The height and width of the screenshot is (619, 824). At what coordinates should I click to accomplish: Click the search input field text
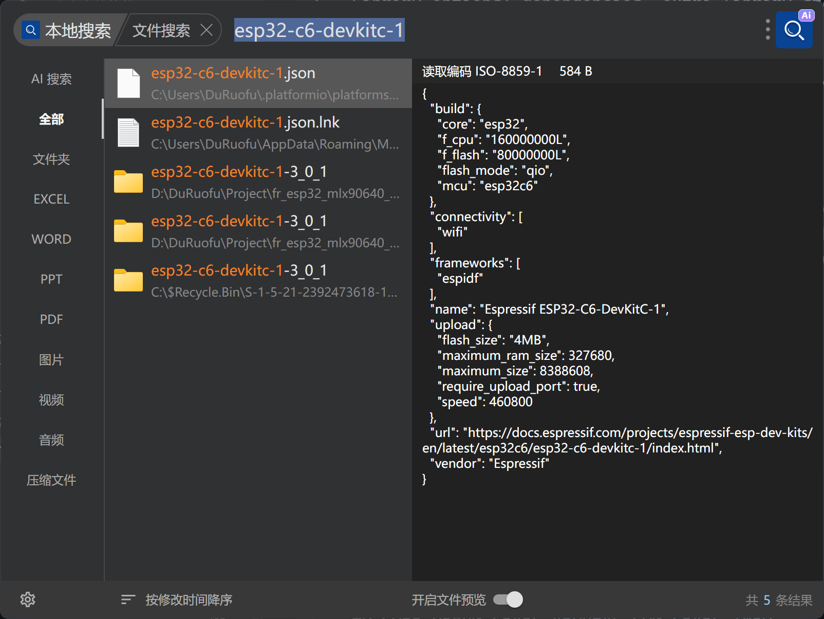[319, 30]
